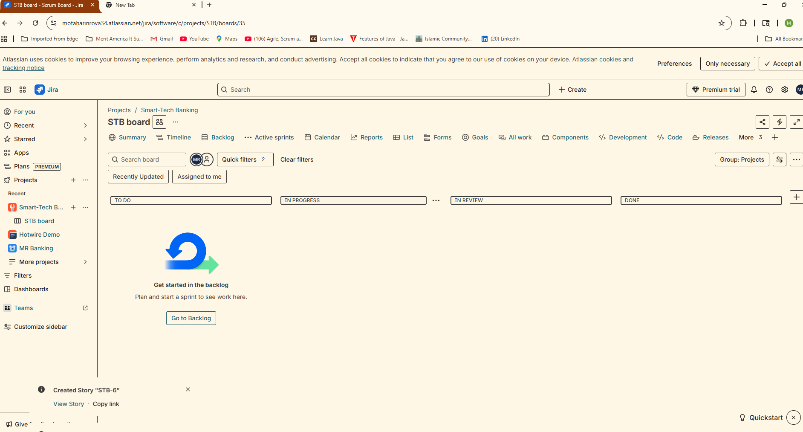Viewport: 803px width, 432px height.
Task: Open automation lightning bolt icon
Action: 780,122
